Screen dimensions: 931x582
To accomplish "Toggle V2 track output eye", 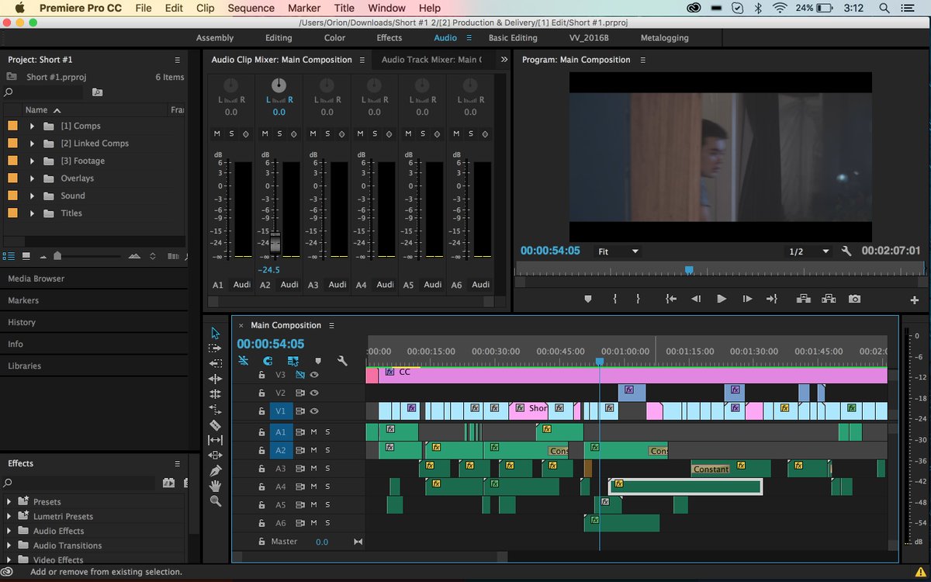I will click(x=314, y=393).
